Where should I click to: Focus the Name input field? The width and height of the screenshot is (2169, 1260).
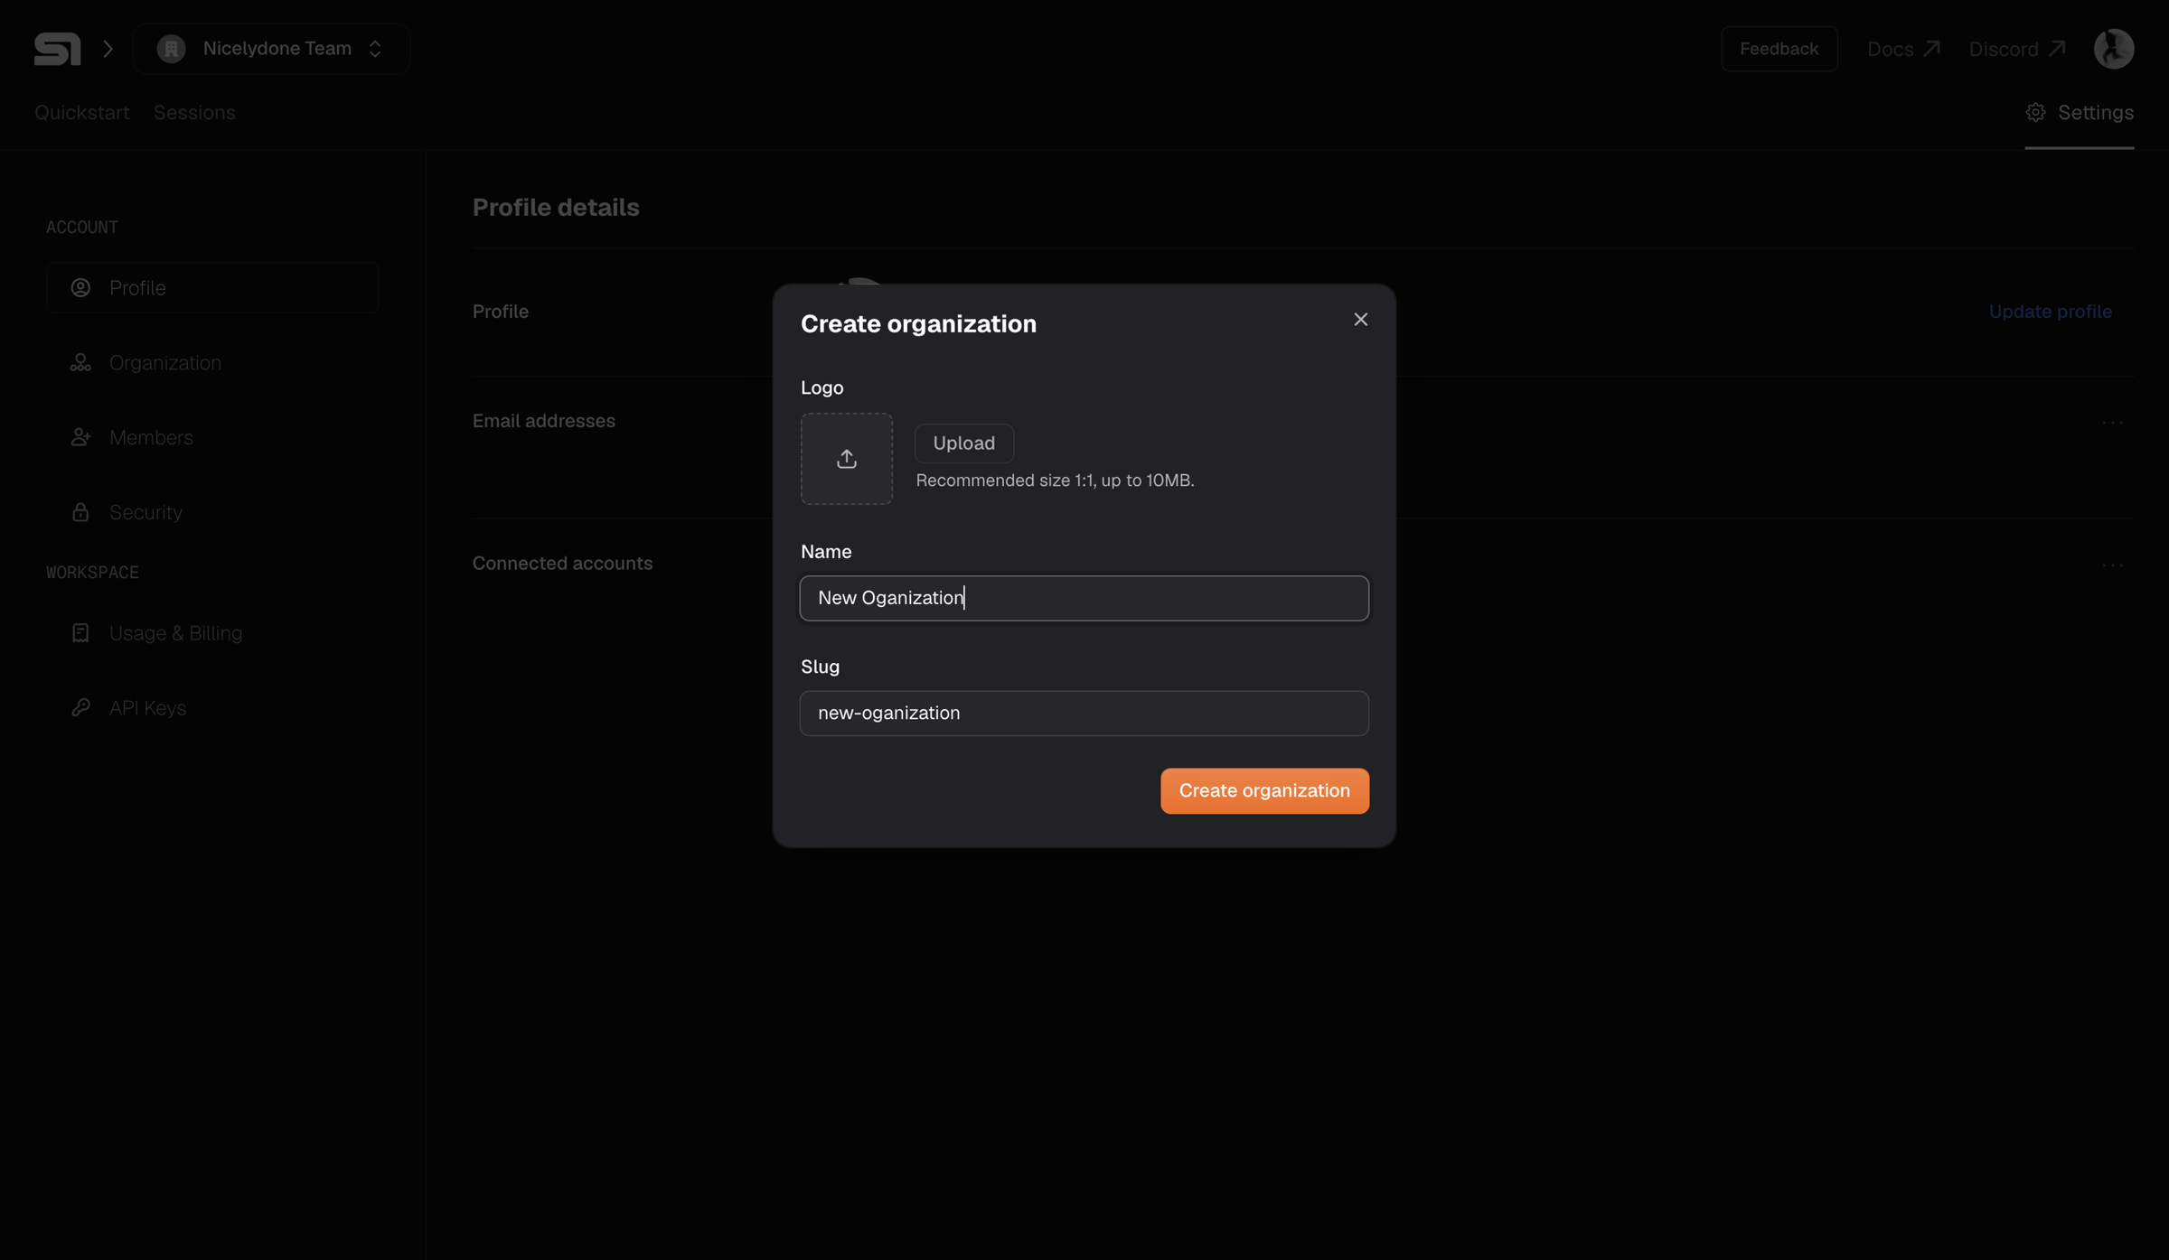point(1084,598)
